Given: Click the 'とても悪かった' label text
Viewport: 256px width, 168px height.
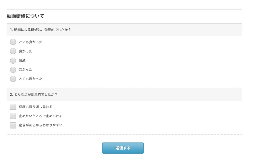Looking at the screenshot, I should tap(30, 79).
